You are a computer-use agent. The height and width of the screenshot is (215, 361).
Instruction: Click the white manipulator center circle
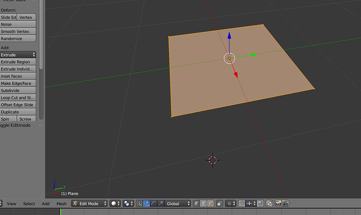[229, 58]
